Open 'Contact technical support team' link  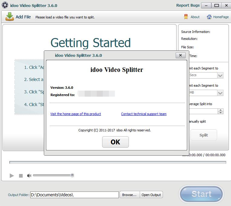point(144,114)
